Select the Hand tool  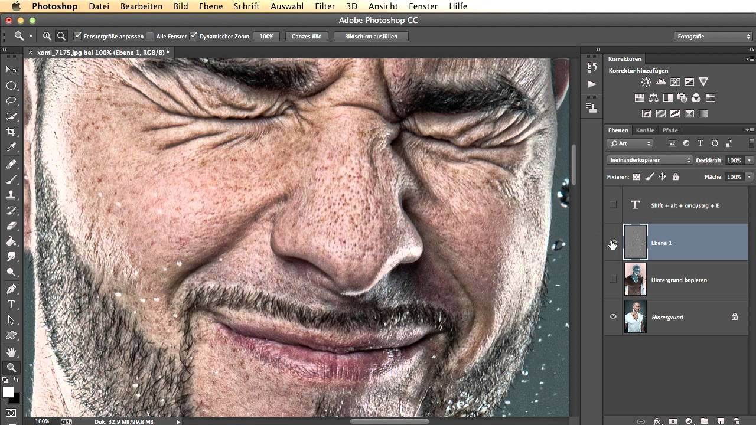pos(11,352)
